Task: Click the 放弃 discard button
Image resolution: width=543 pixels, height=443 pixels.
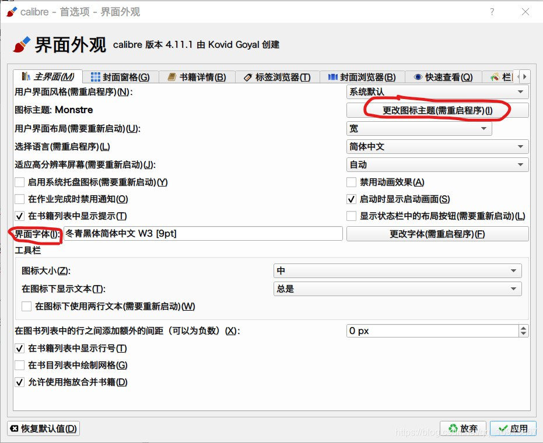Action: tap(463, 428)
